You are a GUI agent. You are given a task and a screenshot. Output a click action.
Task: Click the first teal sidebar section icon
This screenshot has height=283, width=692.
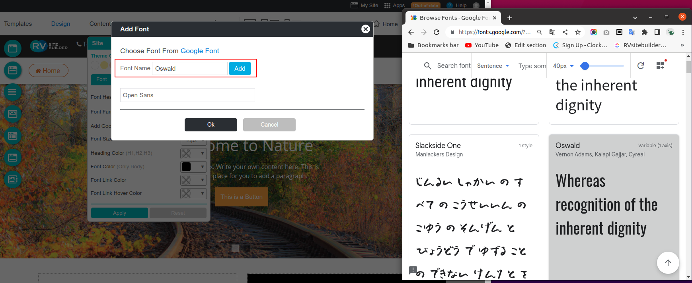coord(13,48)
